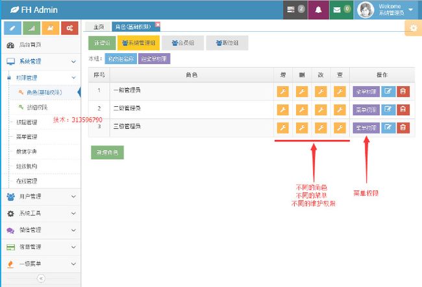Expand the 微信管理 sidebar menu

pyautogui.click(x=41, y=230)
